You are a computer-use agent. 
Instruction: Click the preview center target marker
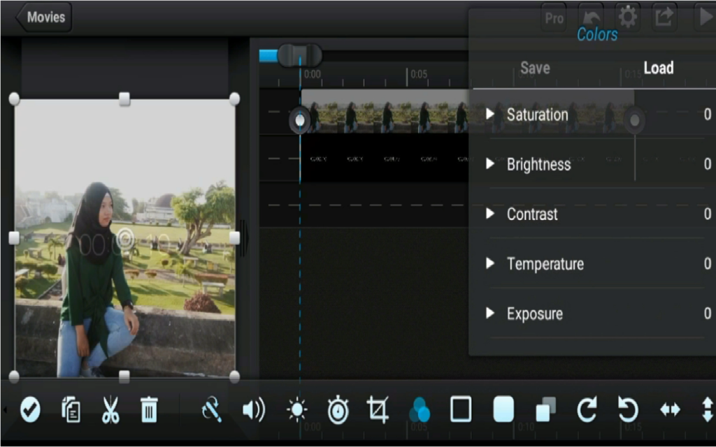pos(125,239)
